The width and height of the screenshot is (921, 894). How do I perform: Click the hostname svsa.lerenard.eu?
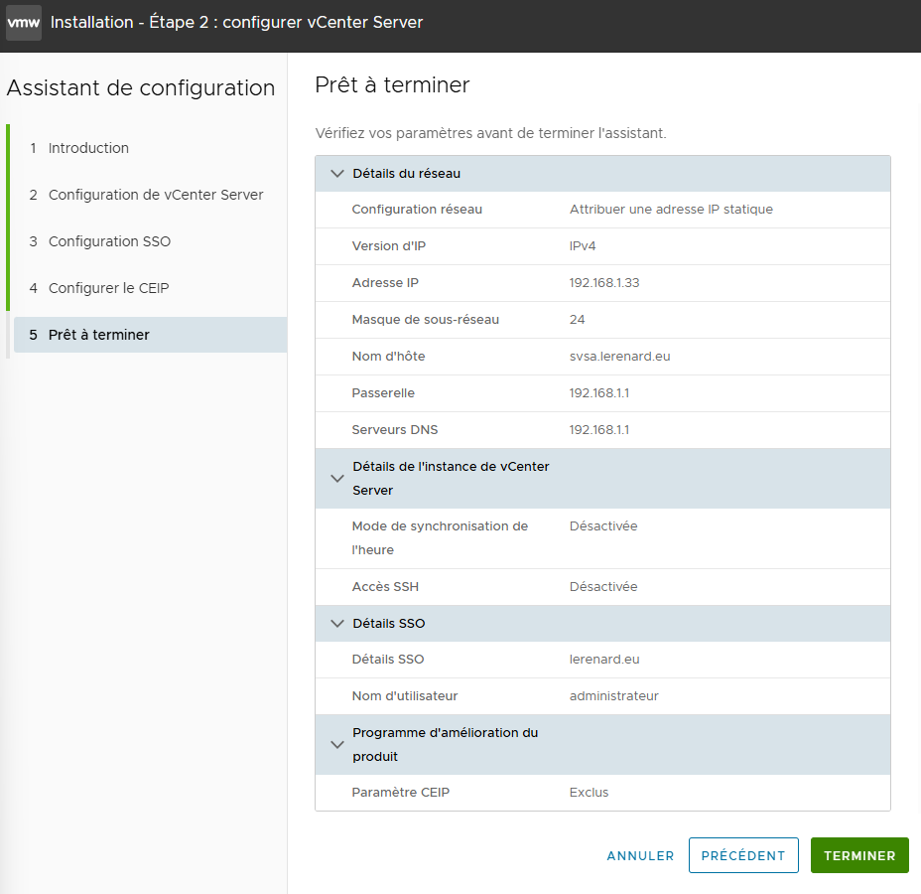619,357
